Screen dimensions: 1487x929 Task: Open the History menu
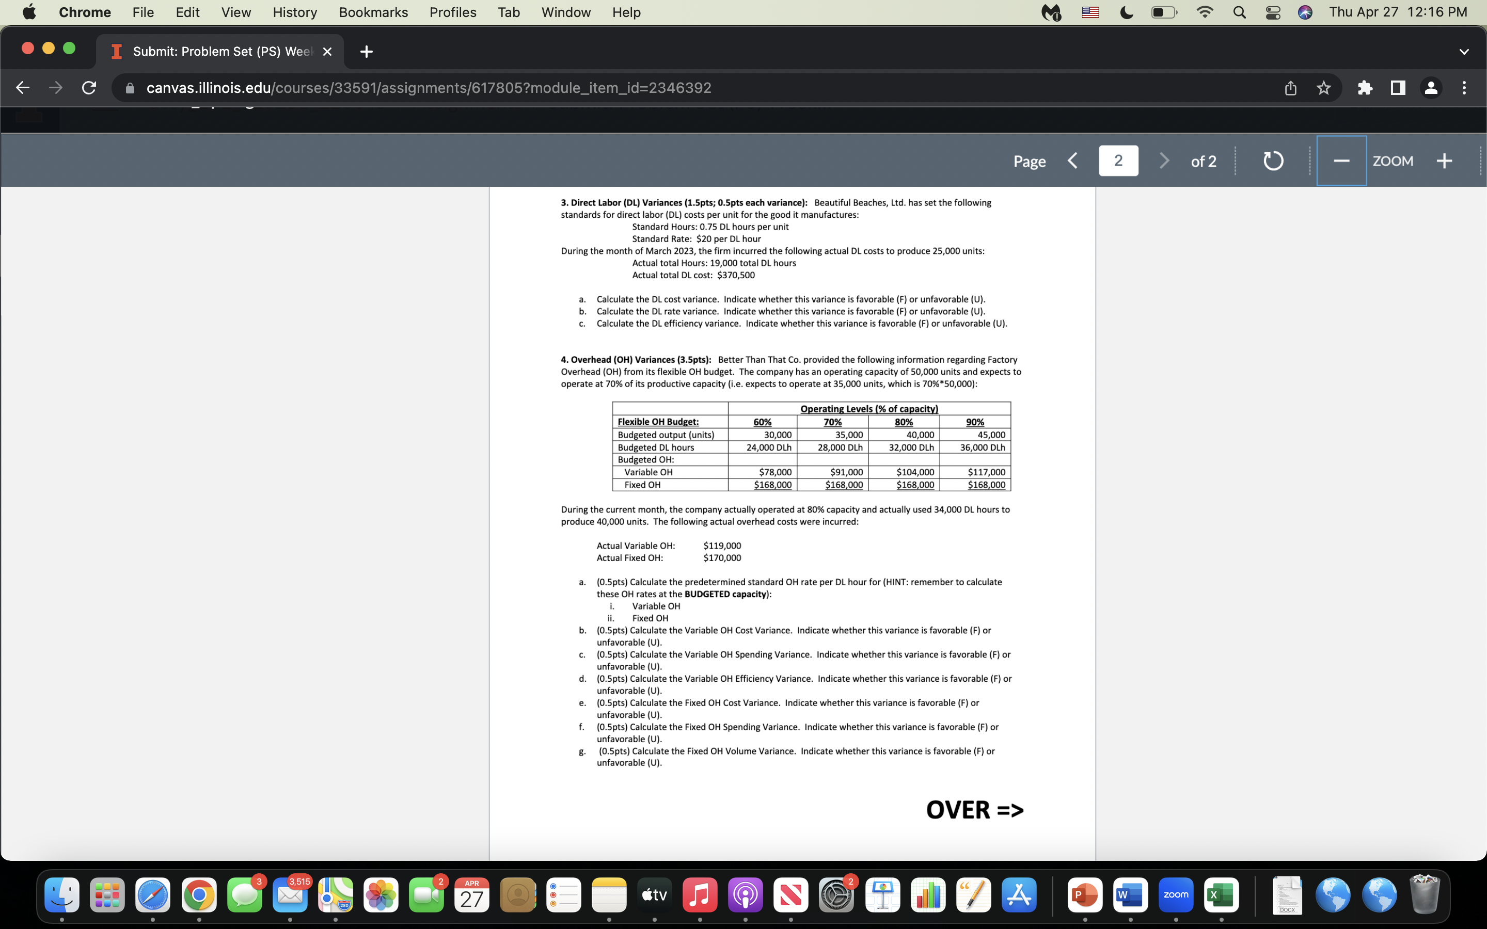coord(294,12)
